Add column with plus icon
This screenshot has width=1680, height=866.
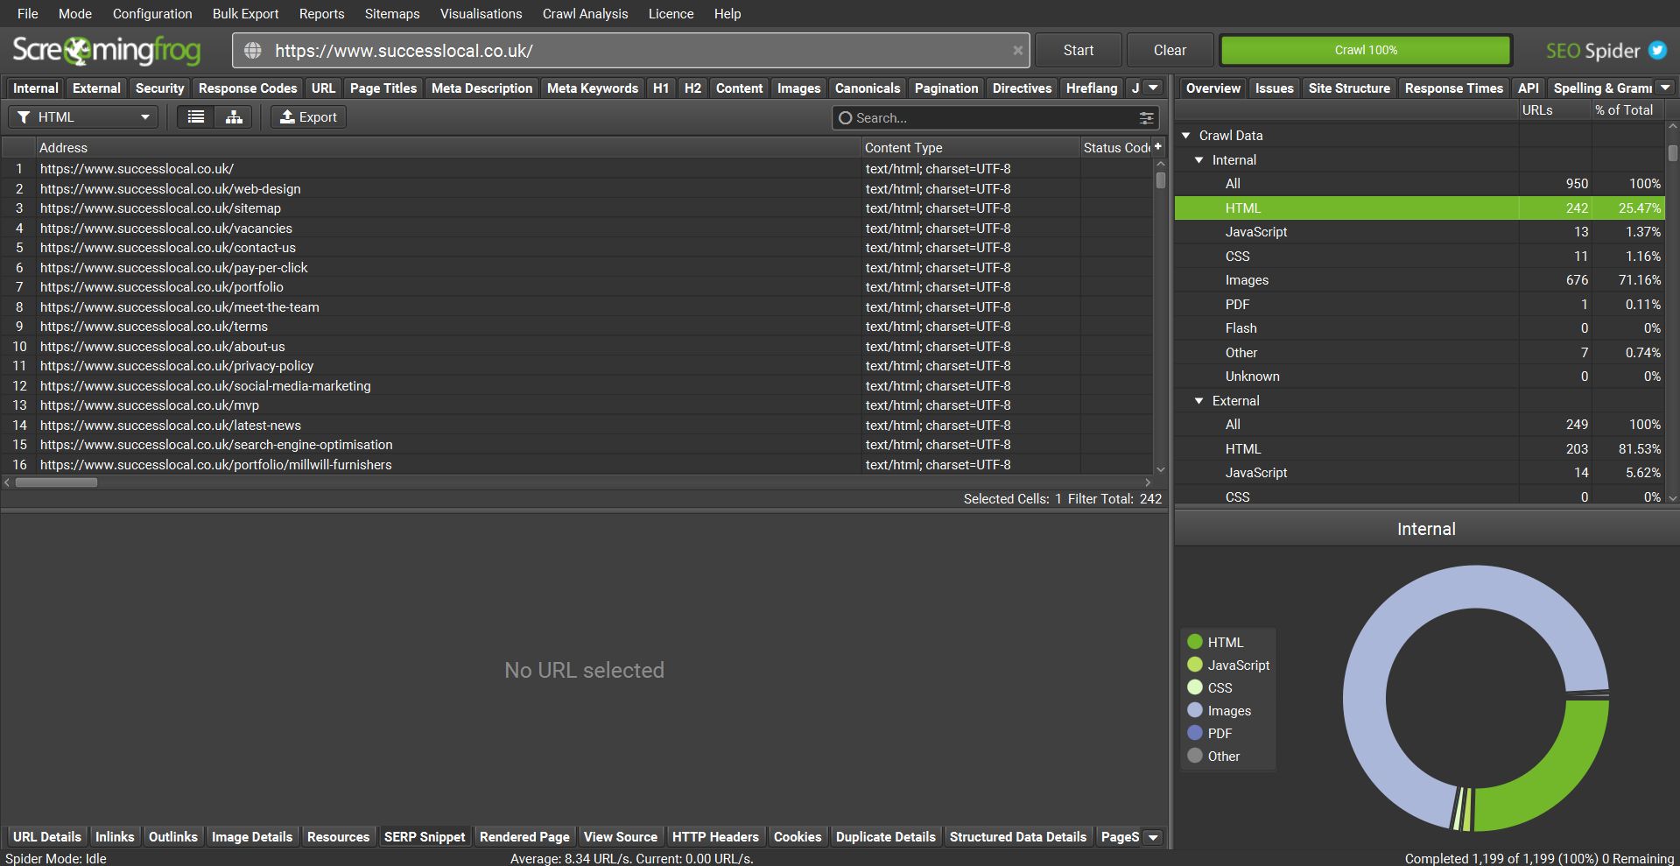click(1157, 147)
